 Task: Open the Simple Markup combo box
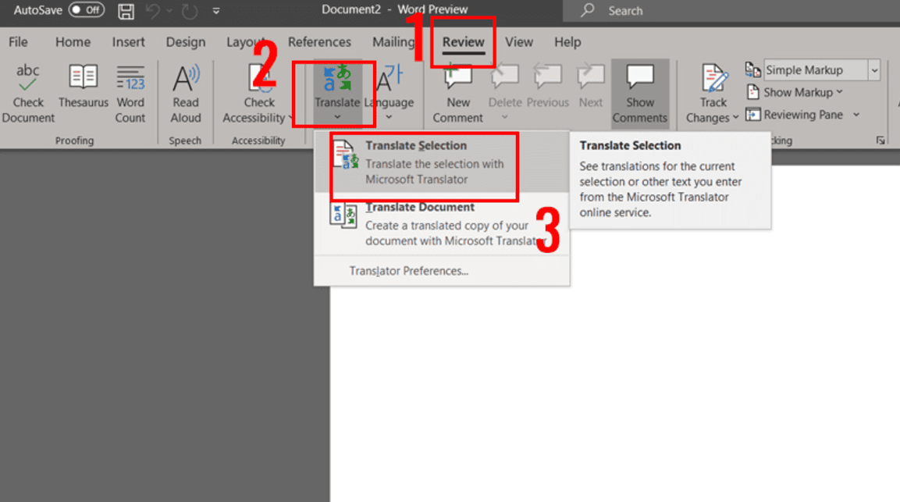(x=823, y=70)
